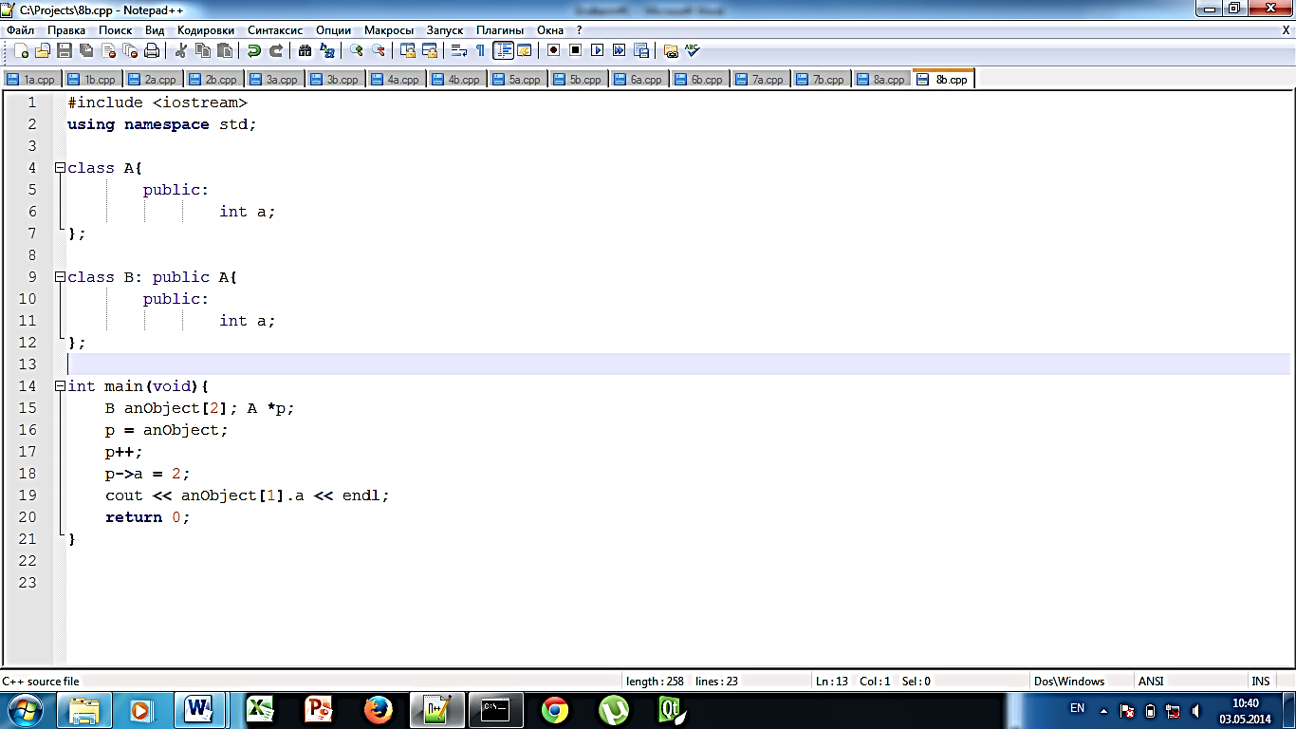The width and height of the screenshot is (1296, 729).
Task: Click the folder icon next to spell-check
Action: click(x=670, y=50)
